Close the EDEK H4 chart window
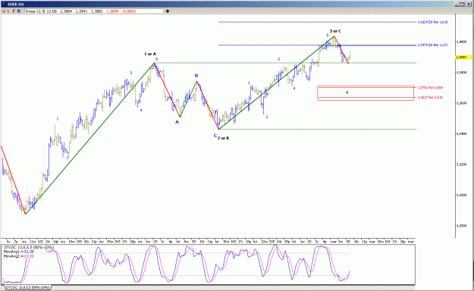 (x=468, y=5)
